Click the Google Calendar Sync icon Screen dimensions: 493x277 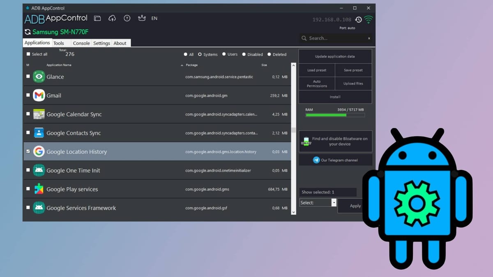39,114
